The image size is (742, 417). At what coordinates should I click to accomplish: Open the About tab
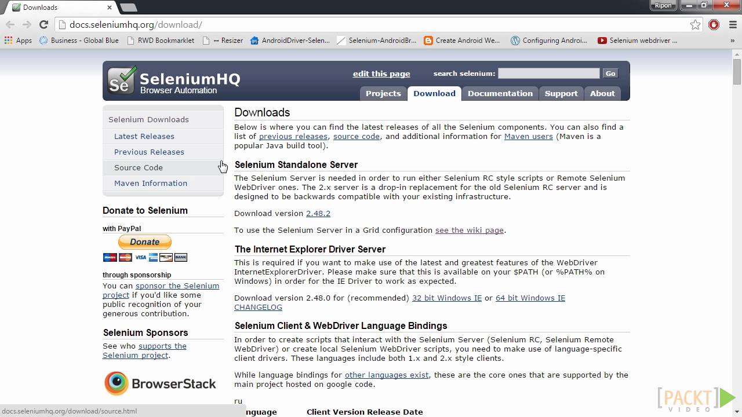click(602, 93)
